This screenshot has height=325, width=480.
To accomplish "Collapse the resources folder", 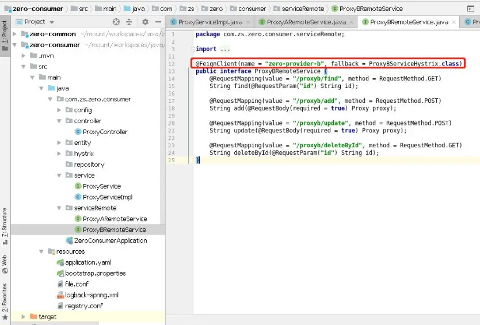I will click(41, 251).
